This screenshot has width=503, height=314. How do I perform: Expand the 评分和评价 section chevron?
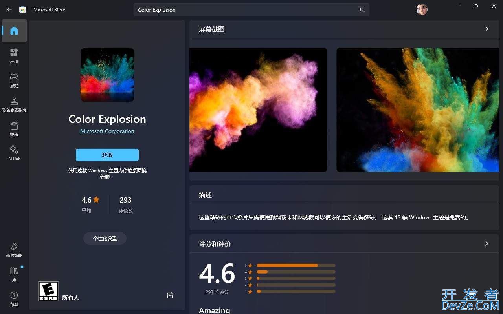click(487, 244)
